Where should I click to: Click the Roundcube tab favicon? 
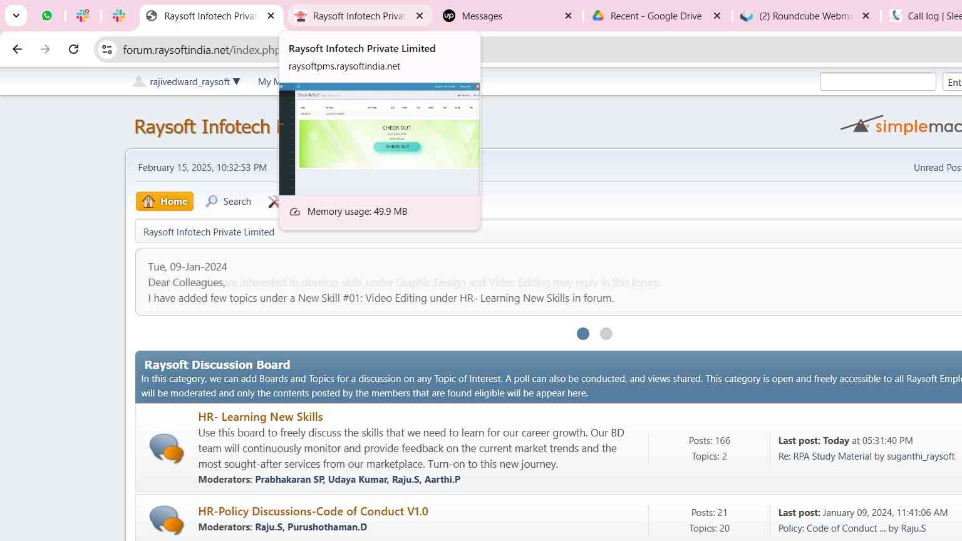click(x=747, y=16)
